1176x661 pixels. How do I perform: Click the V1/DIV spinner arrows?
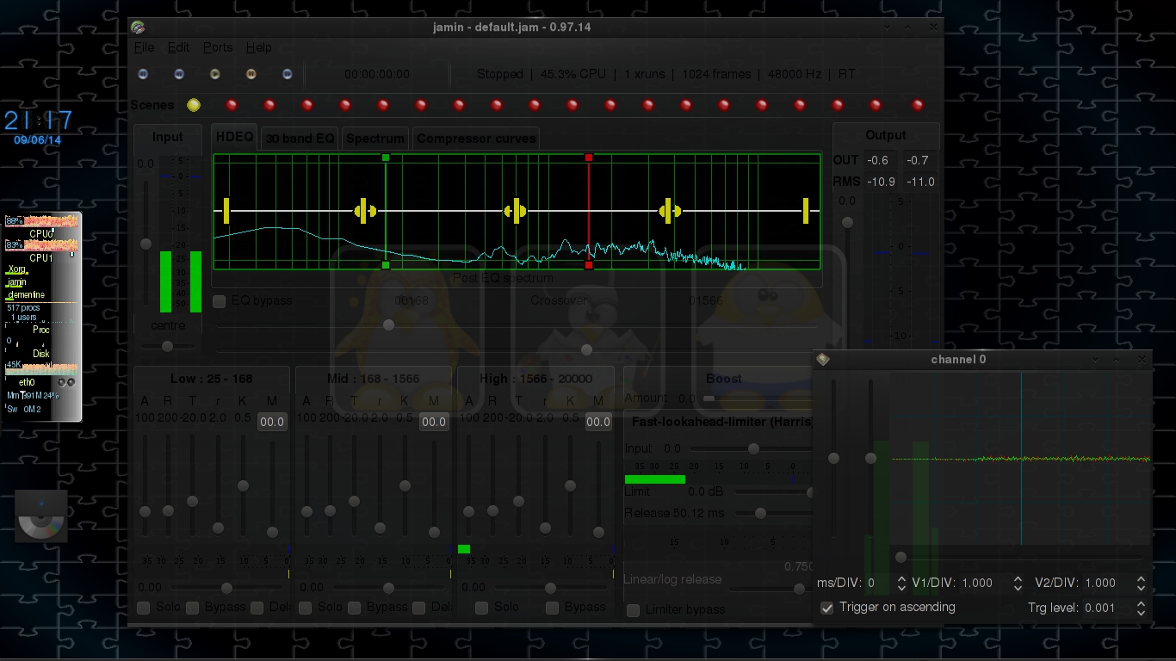1018,583
